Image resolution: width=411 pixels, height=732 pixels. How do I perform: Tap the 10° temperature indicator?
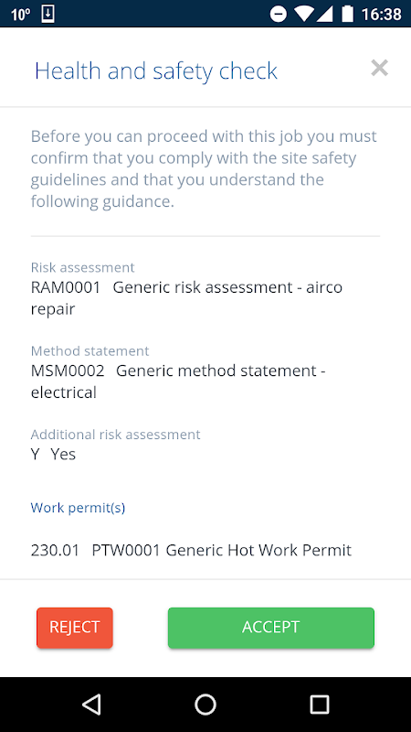20,14
